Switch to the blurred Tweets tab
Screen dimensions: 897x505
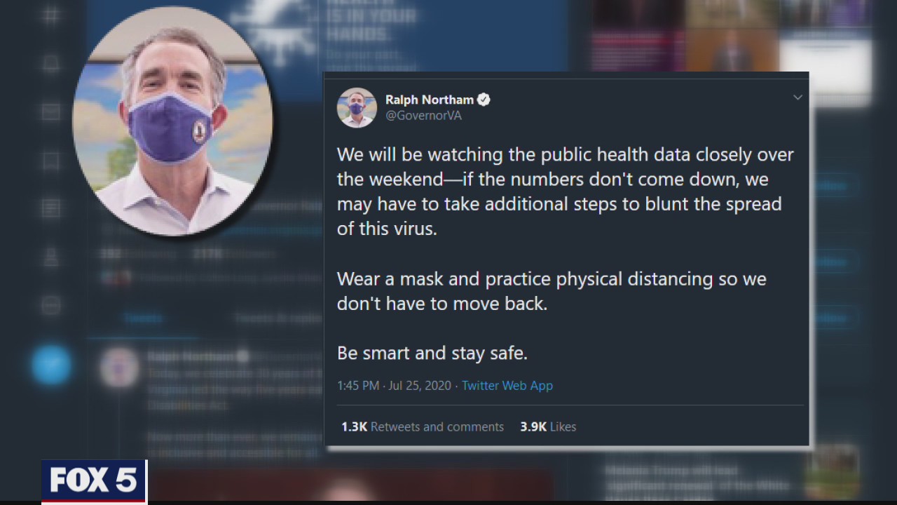click(x=144, y=318)
